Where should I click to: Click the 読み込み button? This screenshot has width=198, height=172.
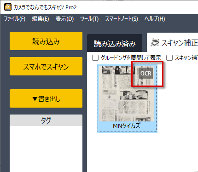(46, 41)
